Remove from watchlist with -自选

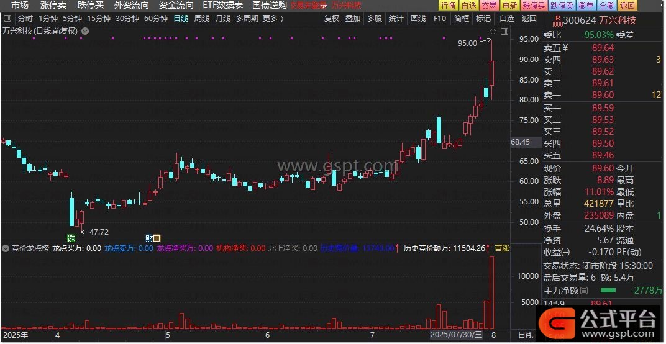tap(506, 19)
